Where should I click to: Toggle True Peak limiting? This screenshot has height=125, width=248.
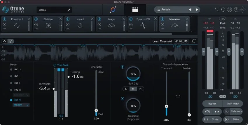55,65
